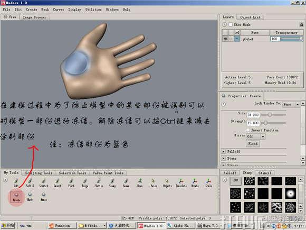Screen dimensions: 306x230
Task: Select the Pinch tool
Action: [71, 182]
